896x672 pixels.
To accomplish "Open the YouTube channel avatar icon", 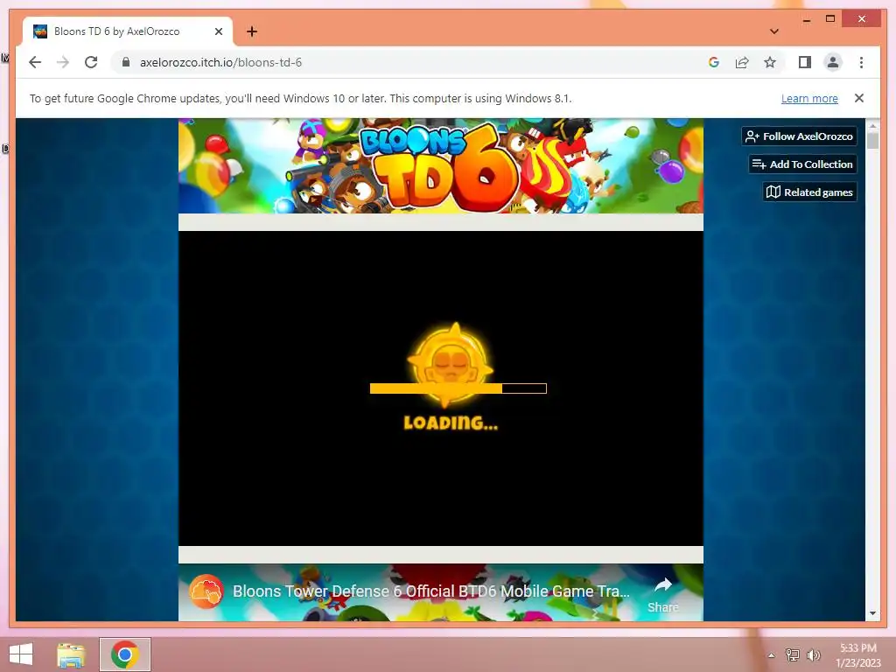I will 206,591.
